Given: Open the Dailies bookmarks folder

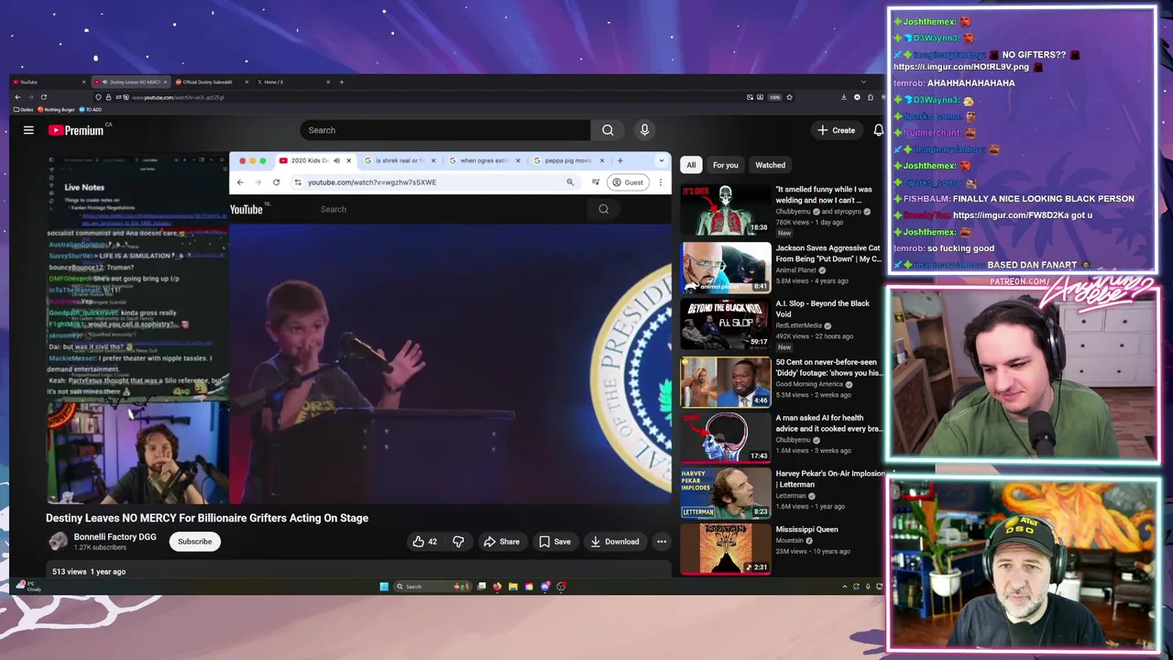Looking at the screenshot, I should 25,110.
